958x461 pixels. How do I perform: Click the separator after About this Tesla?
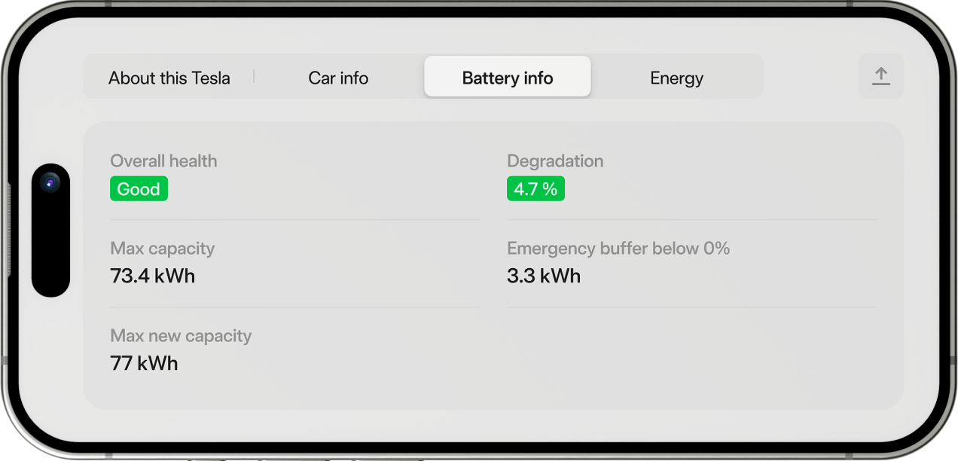tap(254, 76)
